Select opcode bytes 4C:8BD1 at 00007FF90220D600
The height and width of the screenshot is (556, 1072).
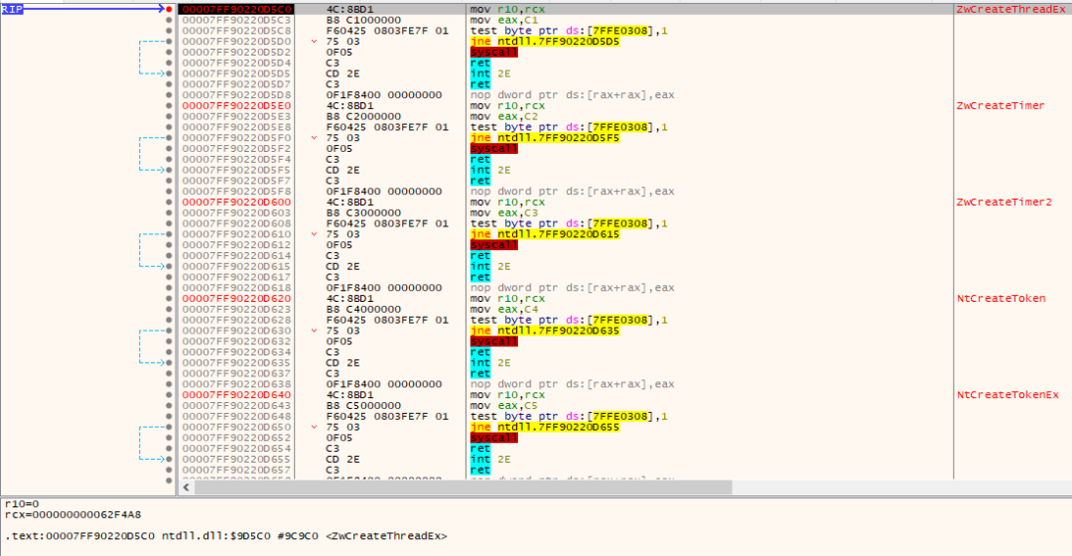[350, 203]
